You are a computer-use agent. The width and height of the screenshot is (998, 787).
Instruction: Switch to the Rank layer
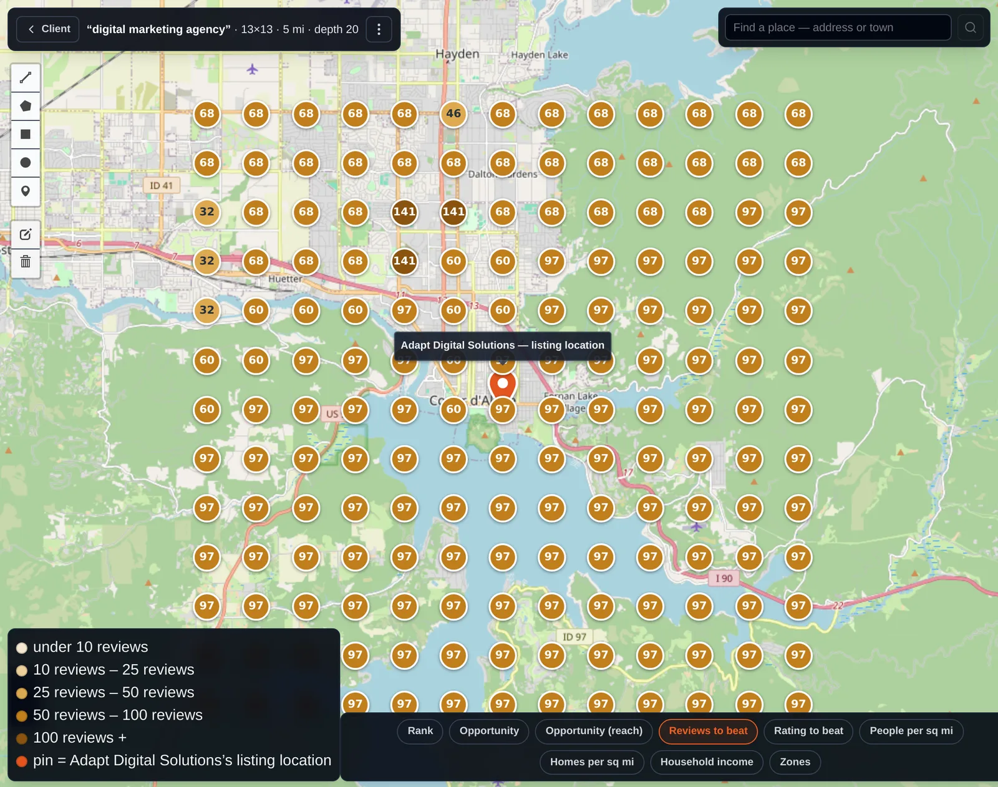coord(420,731)
